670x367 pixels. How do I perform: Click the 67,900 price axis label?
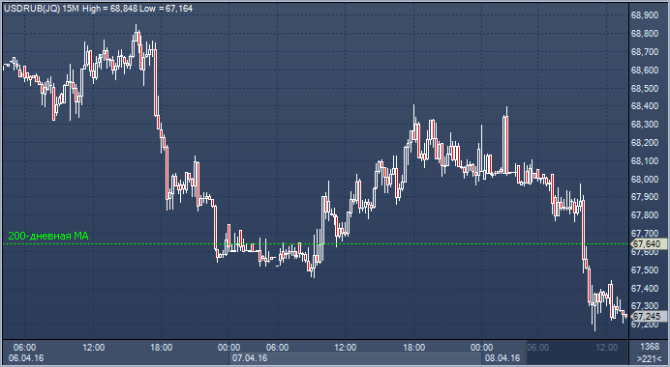tap(645, 197)
